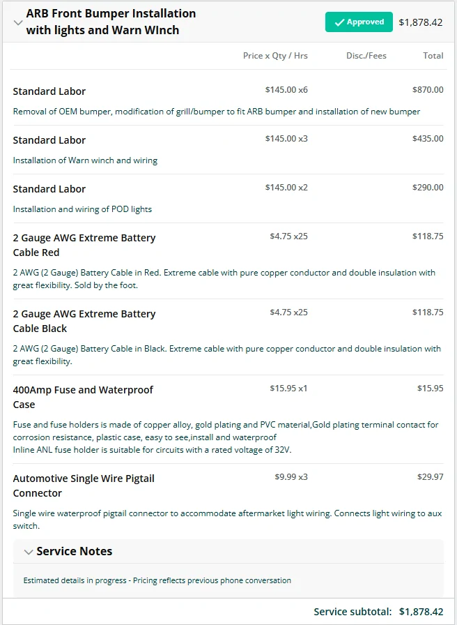Viewport: 457px width, 625px height.
Task: Click the Total column header
Action: tap(433, 56)
